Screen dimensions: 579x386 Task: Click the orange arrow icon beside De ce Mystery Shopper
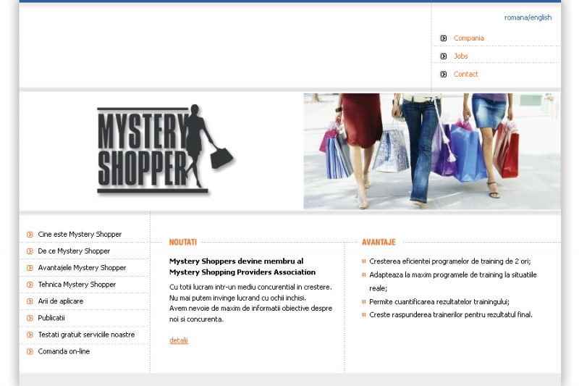(x=30, y=251)
